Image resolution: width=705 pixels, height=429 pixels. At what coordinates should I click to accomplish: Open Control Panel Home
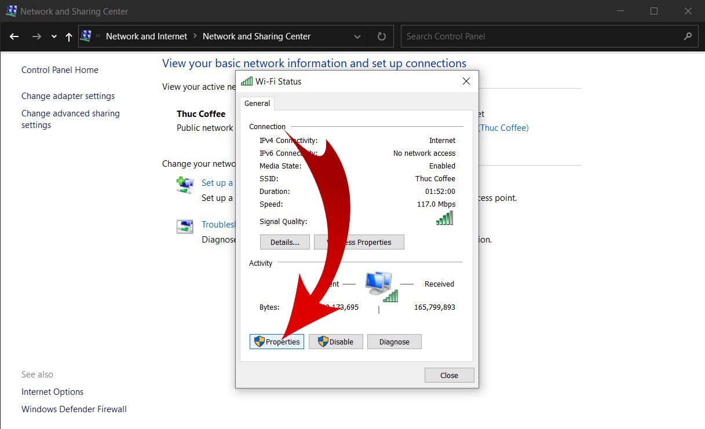tap(60, 70)
